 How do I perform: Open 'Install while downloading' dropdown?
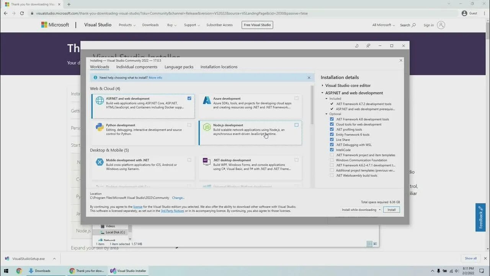point(361,210)
